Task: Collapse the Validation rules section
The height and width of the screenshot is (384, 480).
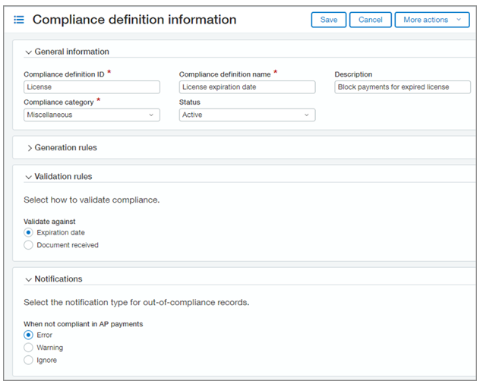Action: (29, 177)
